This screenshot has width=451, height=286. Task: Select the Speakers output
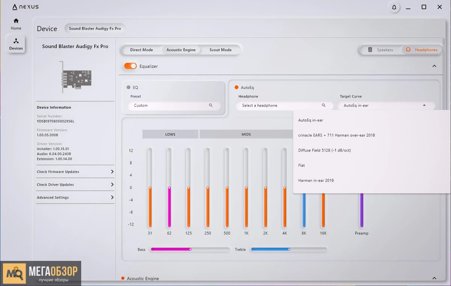[x=381, y=50]
